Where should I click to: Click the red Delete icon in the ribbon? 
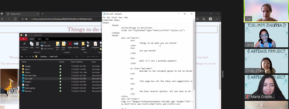pyautogui.click(x=70, y=44)
